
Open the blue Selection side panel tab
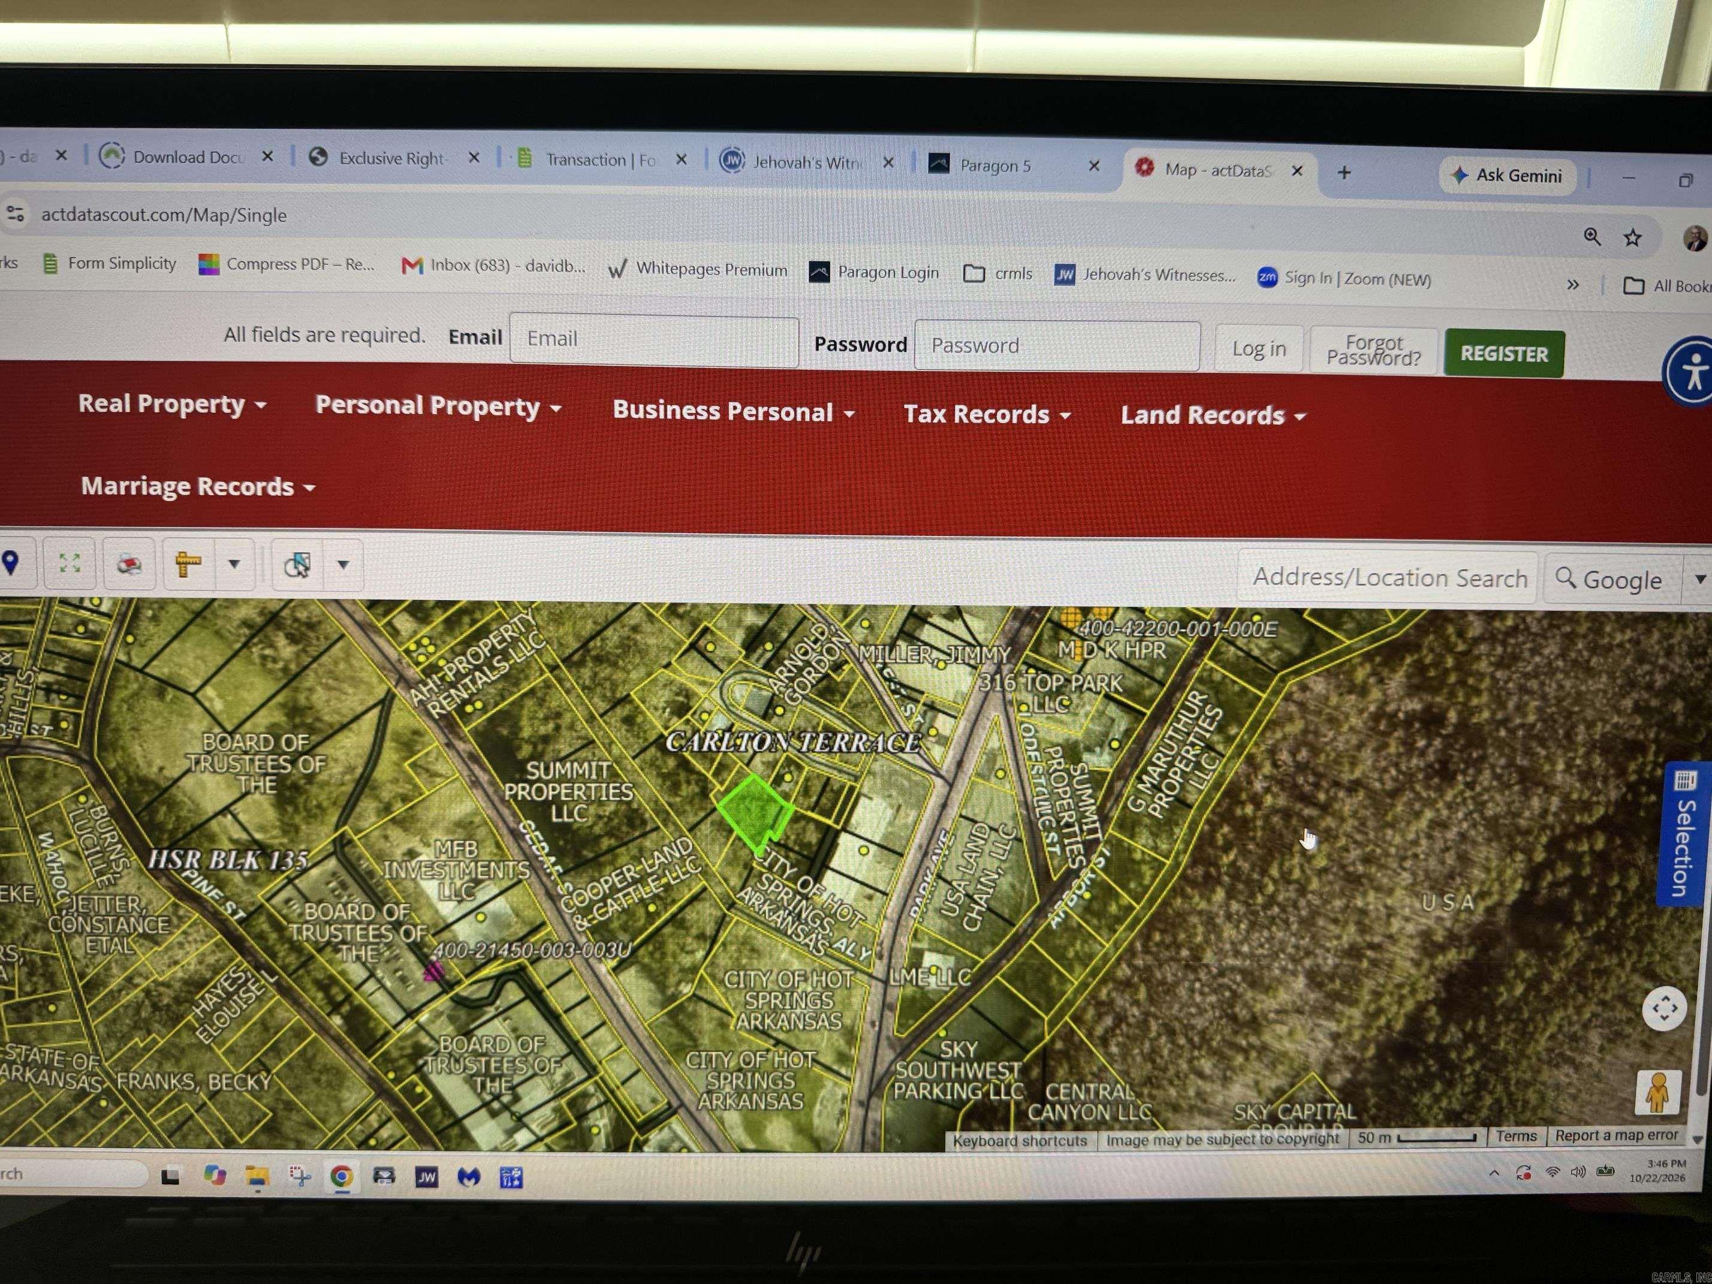pos(1686,835)
